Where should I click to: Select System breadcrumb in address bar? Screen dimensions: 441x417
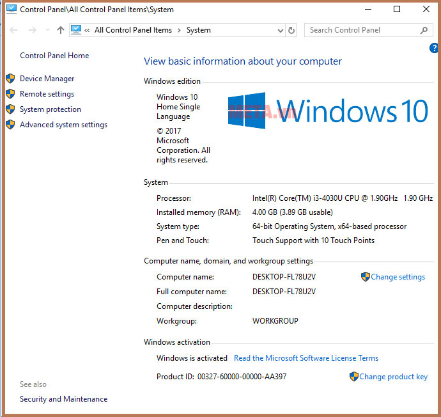tap(199, 30)
